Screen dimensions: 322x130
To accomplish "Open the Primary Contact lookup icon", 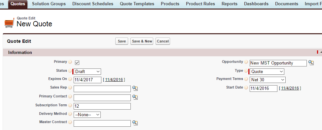I will pos(135,97).
